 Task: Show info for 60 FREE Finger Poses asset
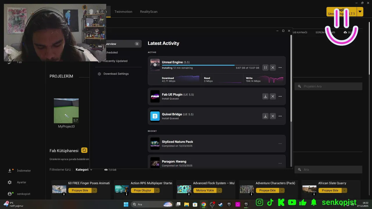(x=64, y=194)
